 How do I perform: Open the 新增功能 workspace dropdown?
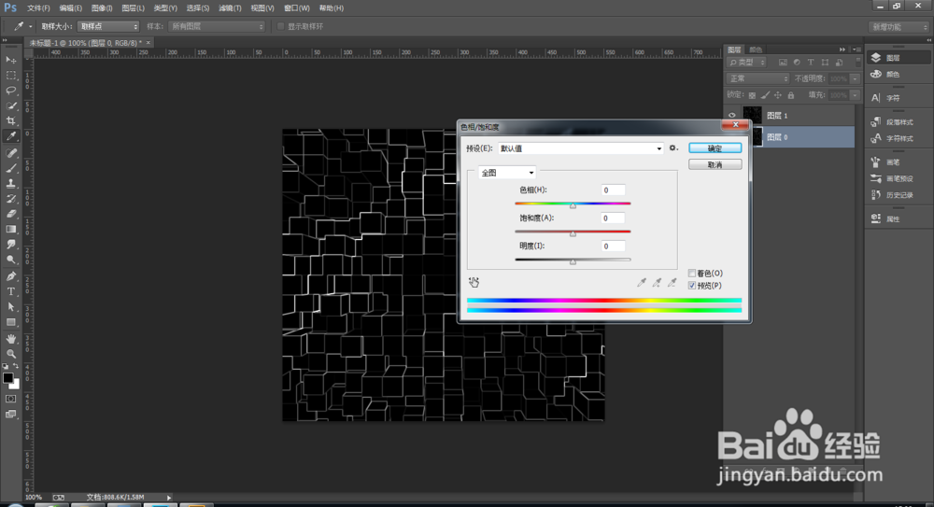click(899, 27)
